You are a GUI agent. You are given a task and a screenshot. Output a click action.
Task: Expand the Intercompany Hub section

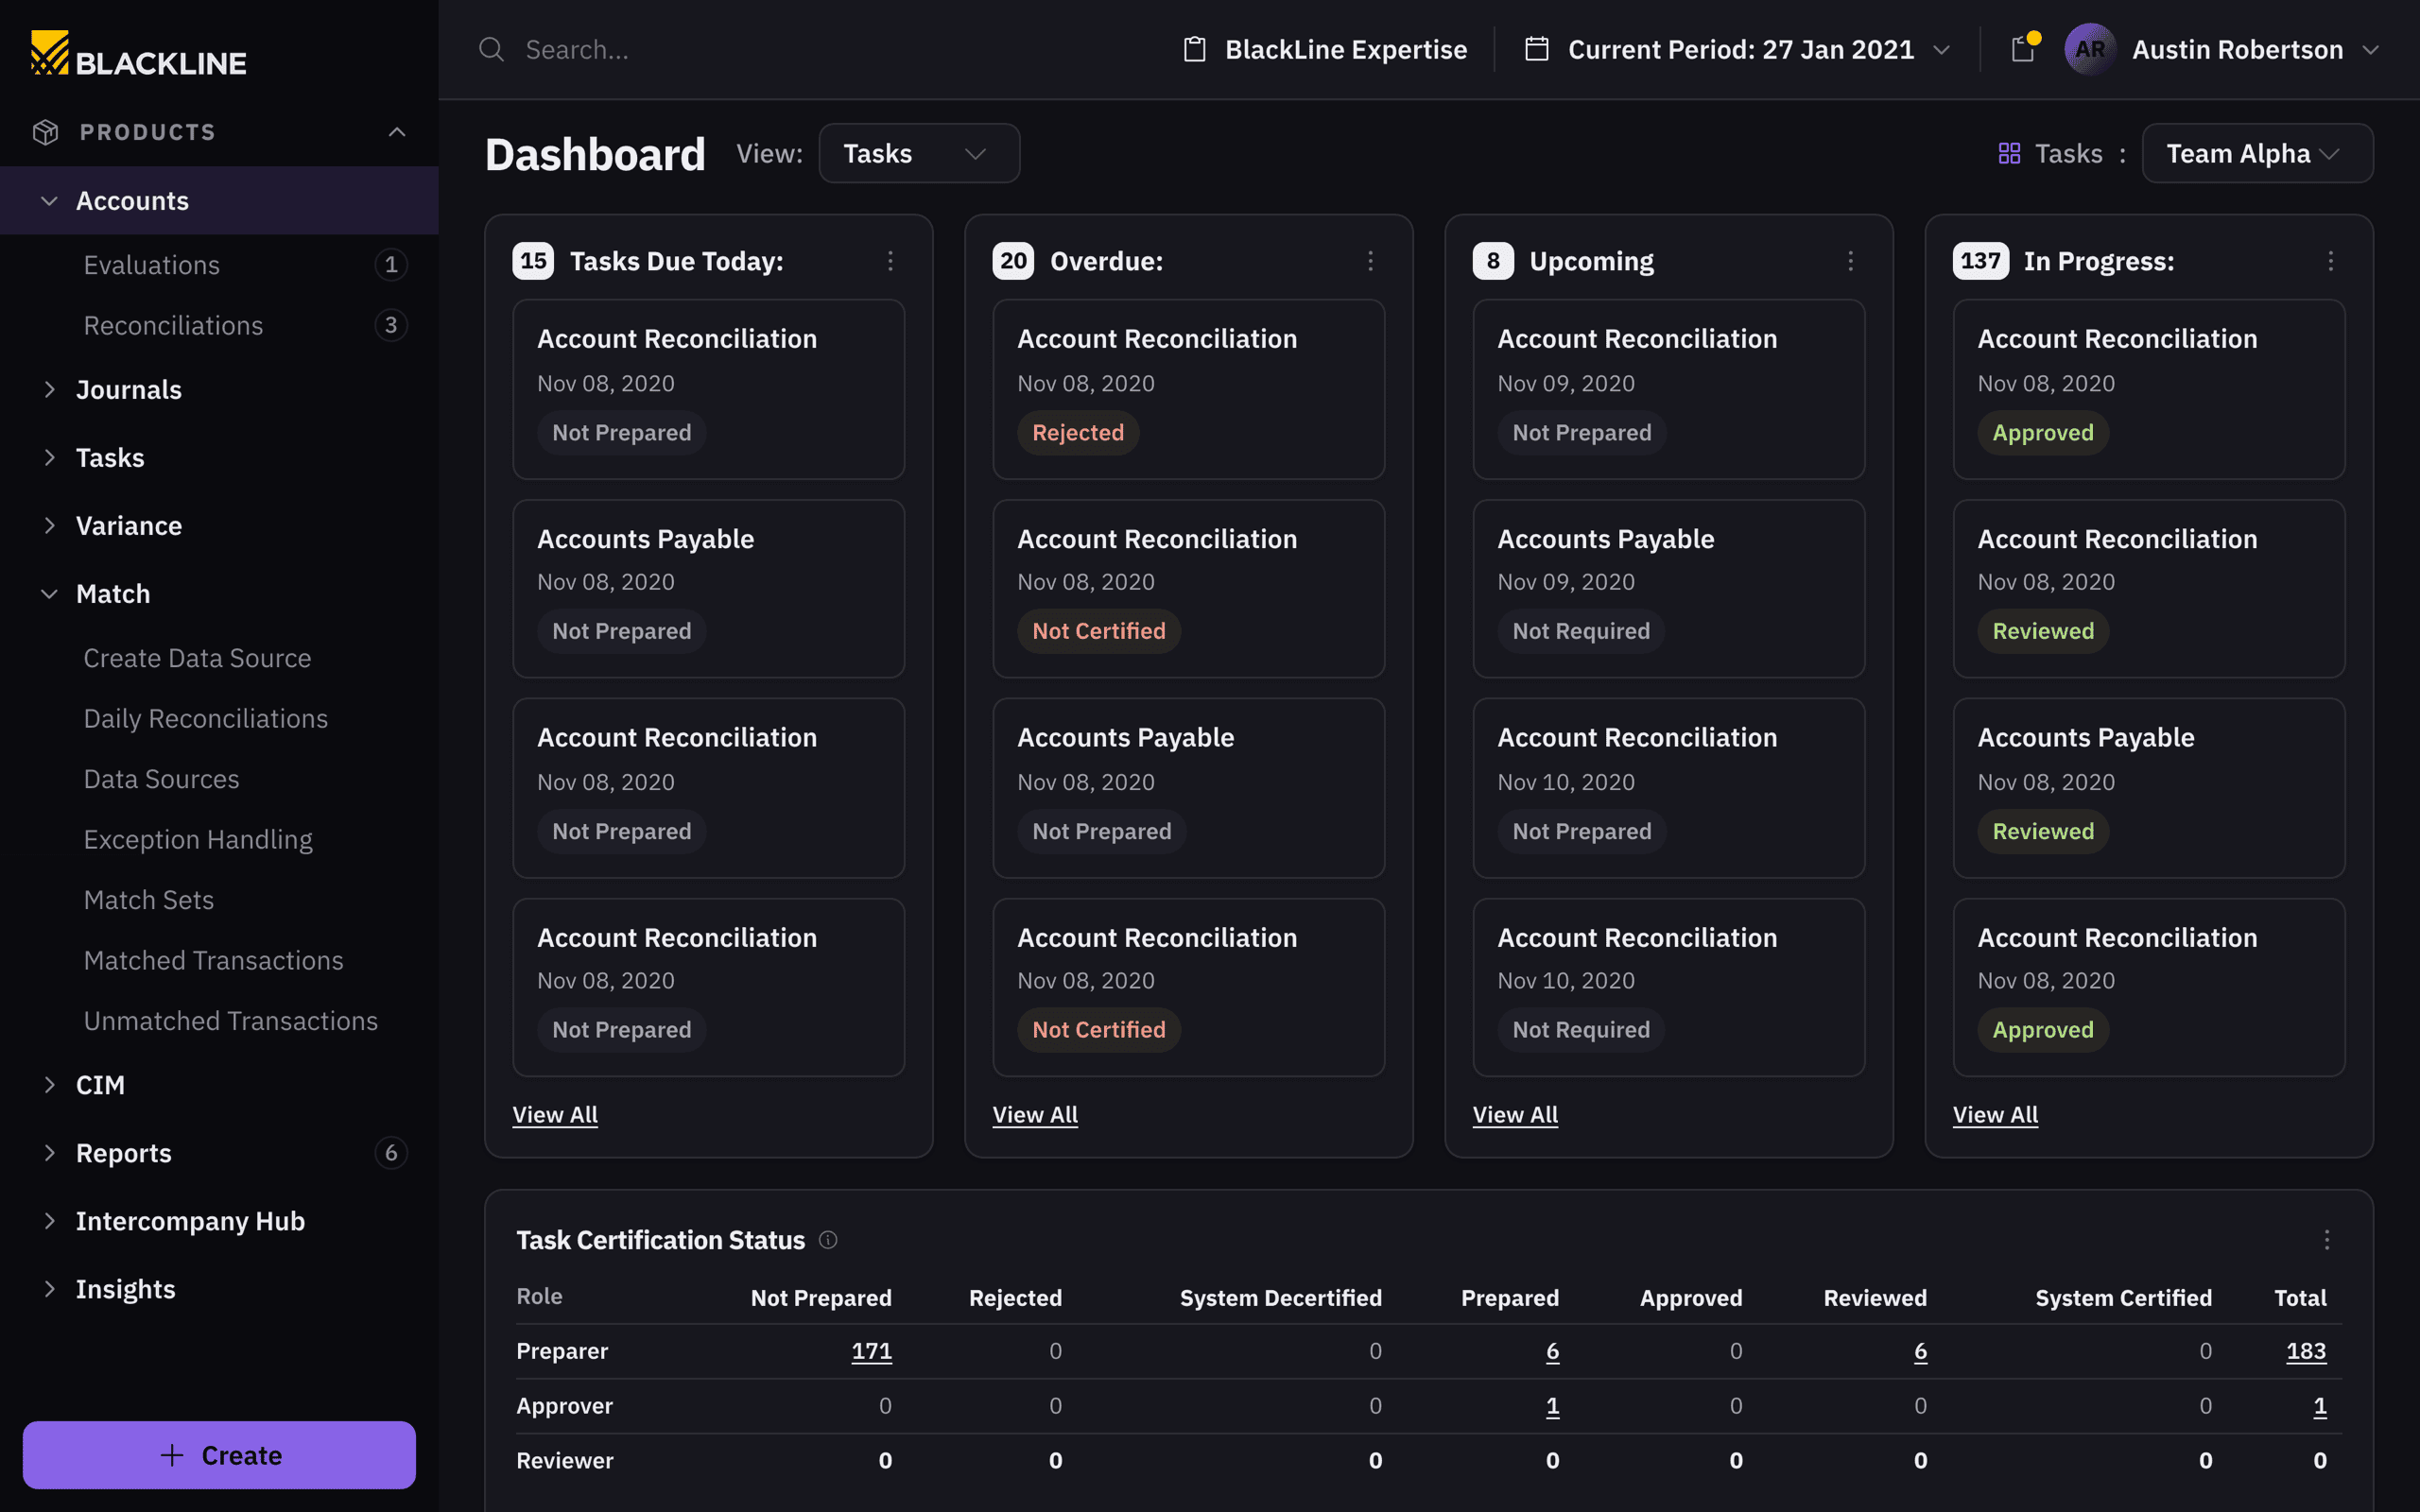tap(49, 1221)
